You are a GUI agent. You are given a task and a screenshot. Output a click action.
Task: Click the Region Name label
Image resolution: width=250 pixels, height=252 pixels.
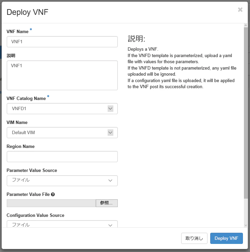point(21,146)
